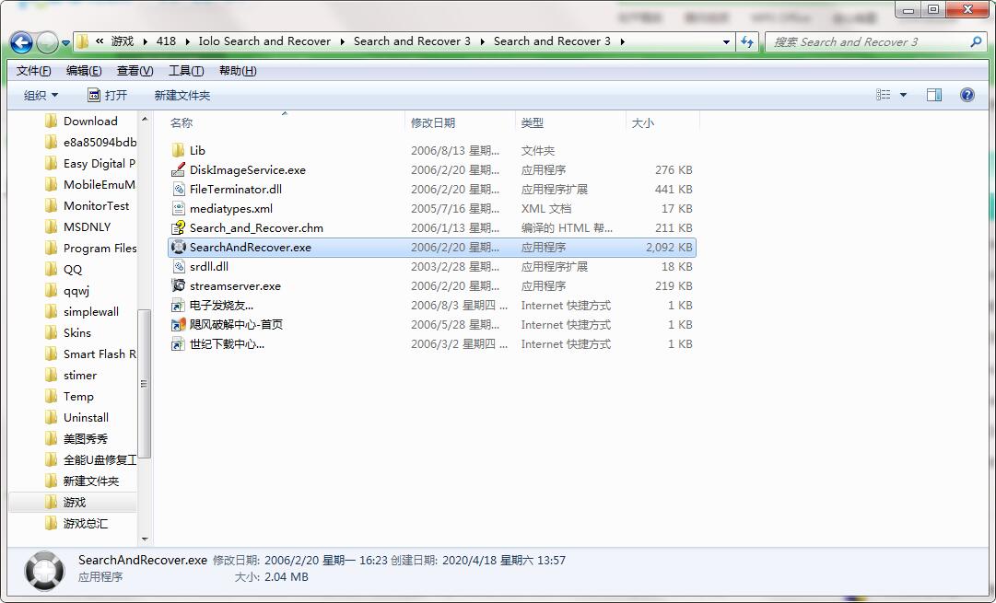Image resolution: width=996 pixels, height=603 pixels.
Task: Select Search_and_Recover.chm help file icon
Action: [x=178, y=228]
